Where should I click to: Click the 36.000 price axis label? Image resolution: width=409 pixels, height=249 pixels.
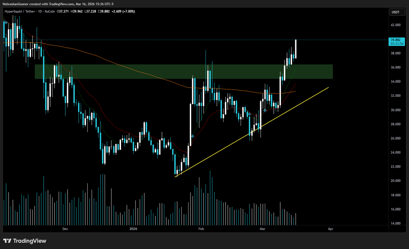[396, 67]
